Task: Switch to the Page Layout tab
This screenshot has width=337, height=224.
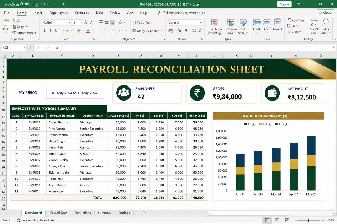Action: pyautogui.click(x=58, y=13)
